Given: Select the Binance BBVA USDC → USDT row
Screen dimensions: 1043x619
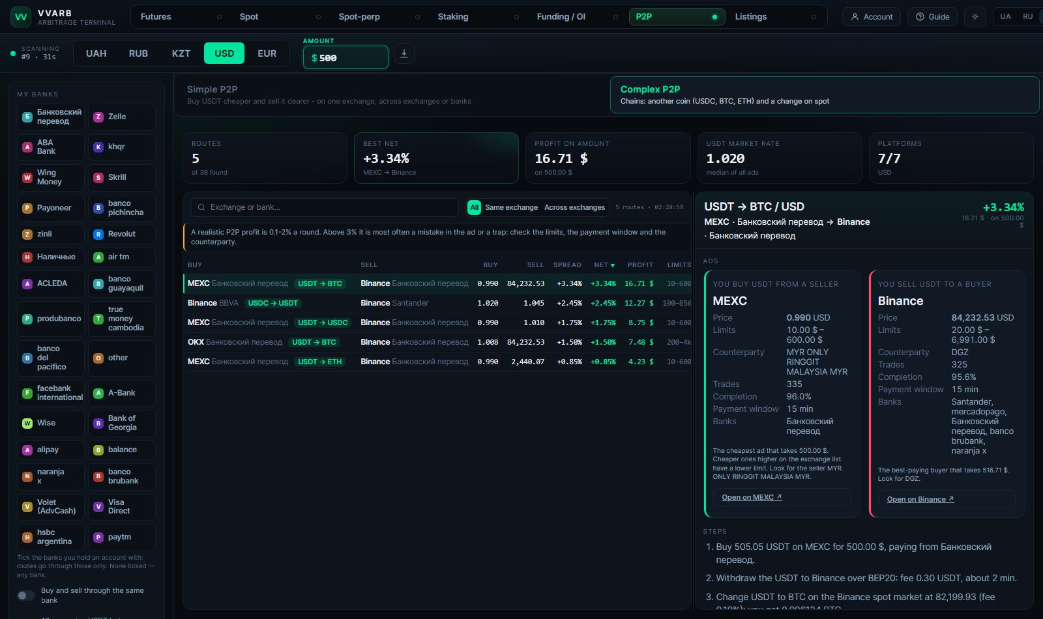Looking at the screenshot, I should tap(437, 304).
